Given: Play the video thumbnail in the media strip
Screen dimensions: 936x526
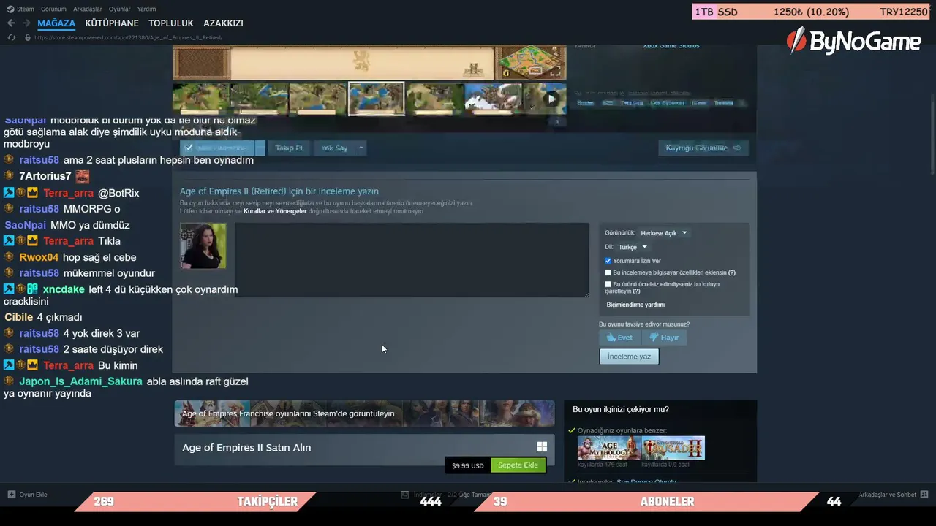Looking at the screenshot, I should (x=552, y=99).
